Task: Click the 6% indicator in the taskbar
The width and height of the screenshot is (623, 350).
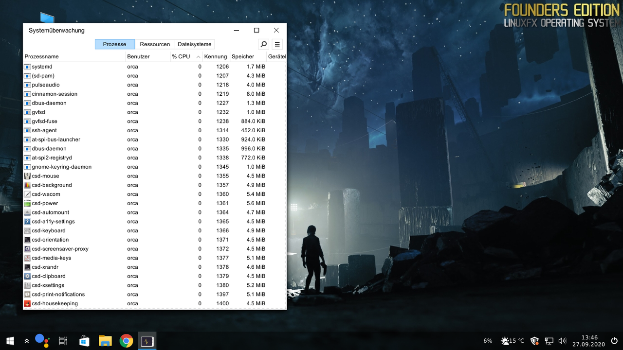Action: [488, 341]
